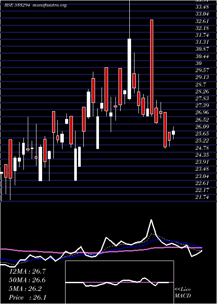Click the 26.52 price axis label
This screenshot has height=304, width=217.
[x=202, y=119]
